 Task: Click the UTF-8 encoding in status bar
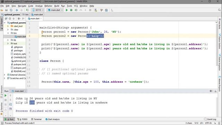pyautogui.click(x=208, y=123)
